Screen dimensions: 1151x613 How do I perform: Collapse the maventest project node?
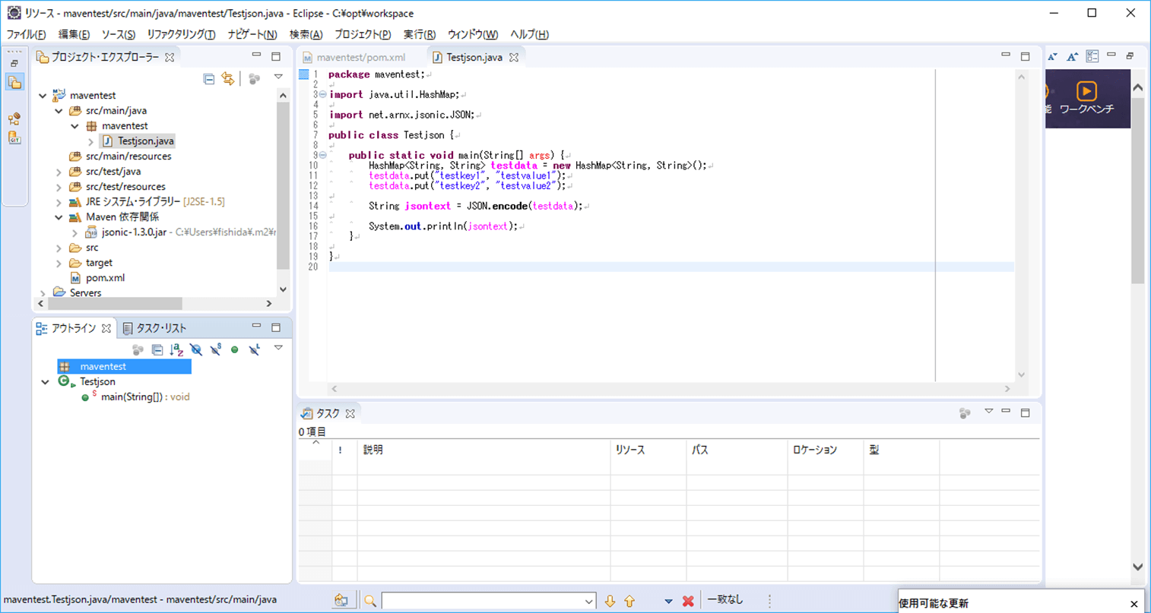point(43,96)
